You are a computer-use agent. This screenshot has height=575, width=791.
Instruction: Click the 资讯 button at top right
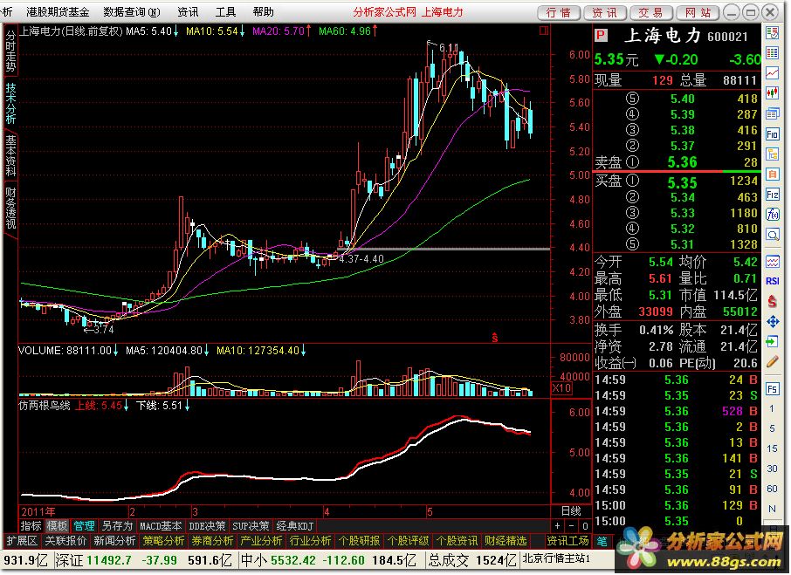[x=604, y=12]
